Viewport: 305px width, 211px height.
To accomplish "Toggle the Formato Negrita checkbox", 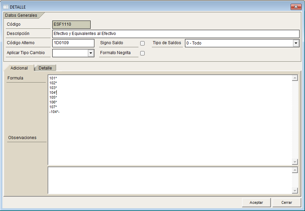I will pos(142,53).
